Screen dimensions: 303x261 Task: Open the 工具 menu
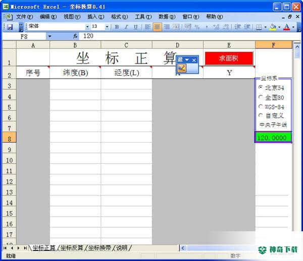pos(143,17)
